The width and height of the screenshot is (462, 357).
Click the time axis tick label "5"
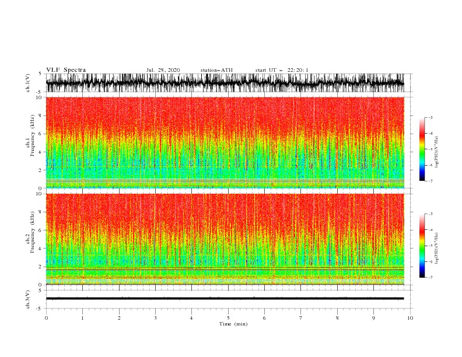click(x=228, y=318)
